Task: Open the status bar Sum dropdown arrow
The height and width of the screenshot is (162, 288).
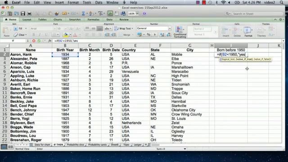Action: (x=185, y=149)
